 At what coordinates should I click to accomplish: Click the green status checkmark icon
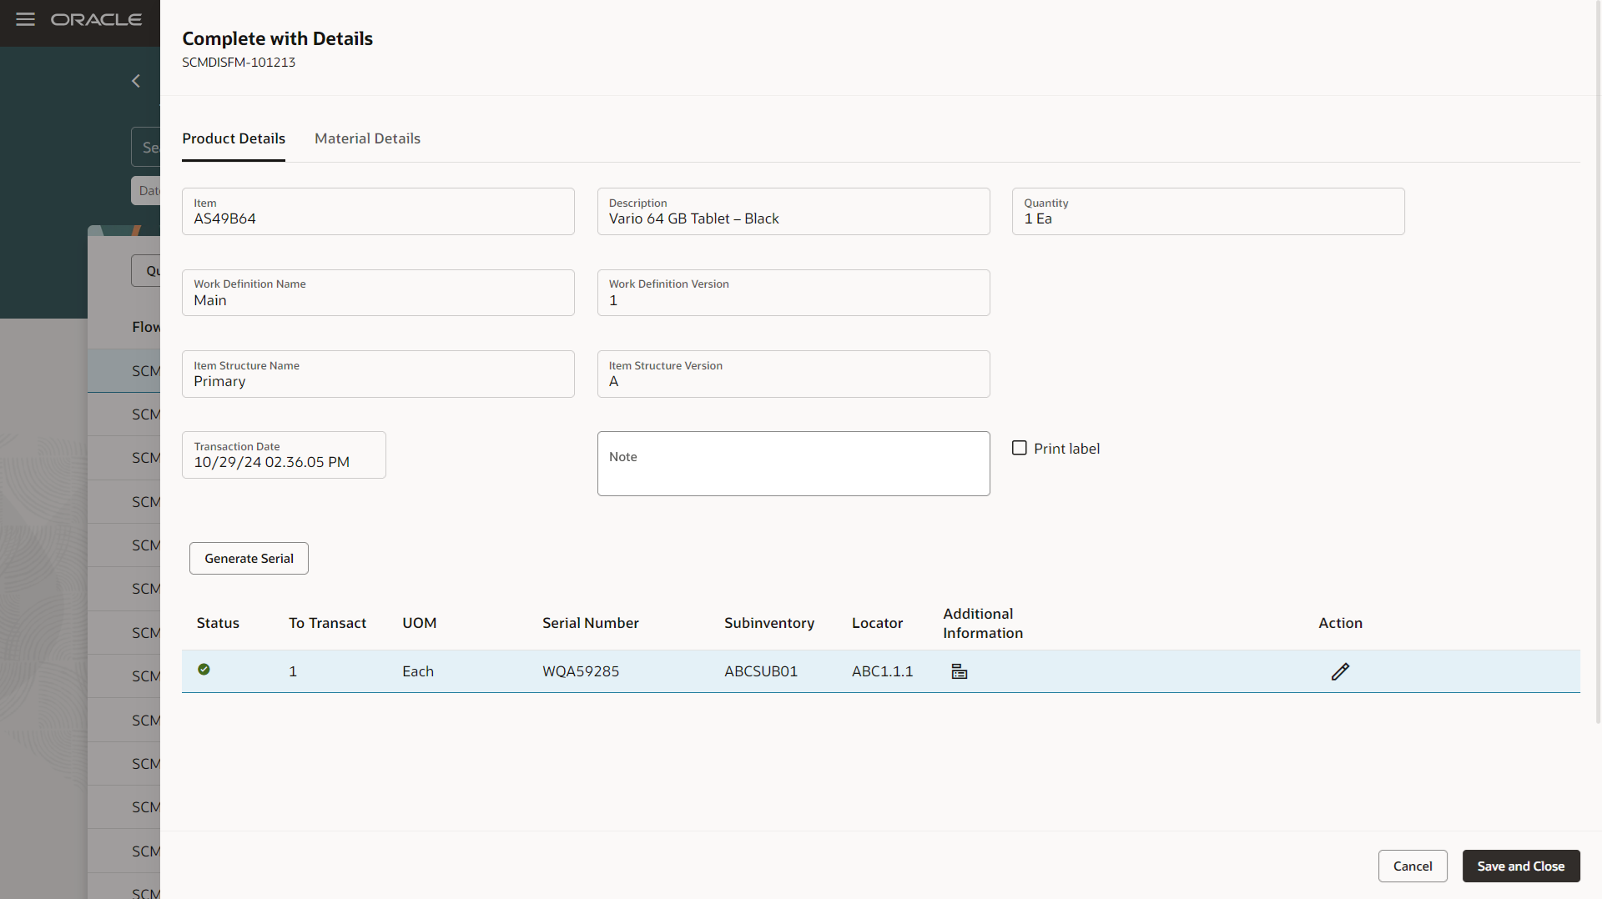click(204, 669)
